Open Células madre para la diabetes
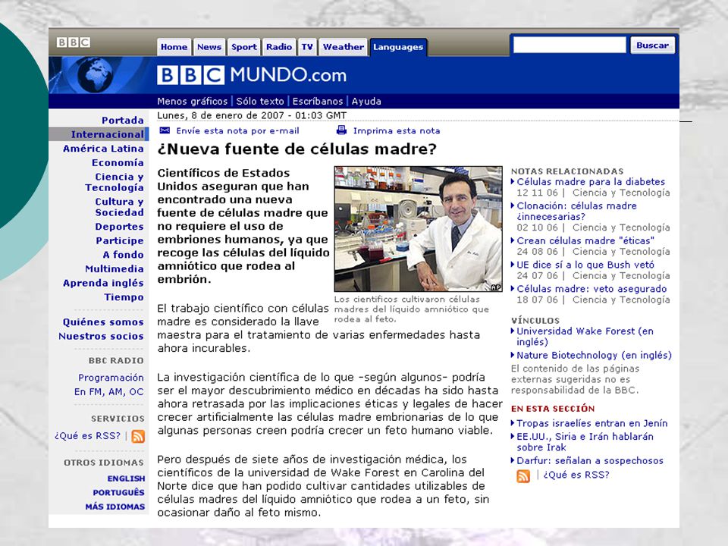 591,181
